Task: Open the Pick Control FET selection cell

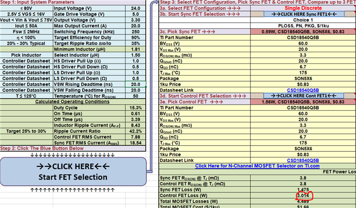Action: [x=303, y=102]
